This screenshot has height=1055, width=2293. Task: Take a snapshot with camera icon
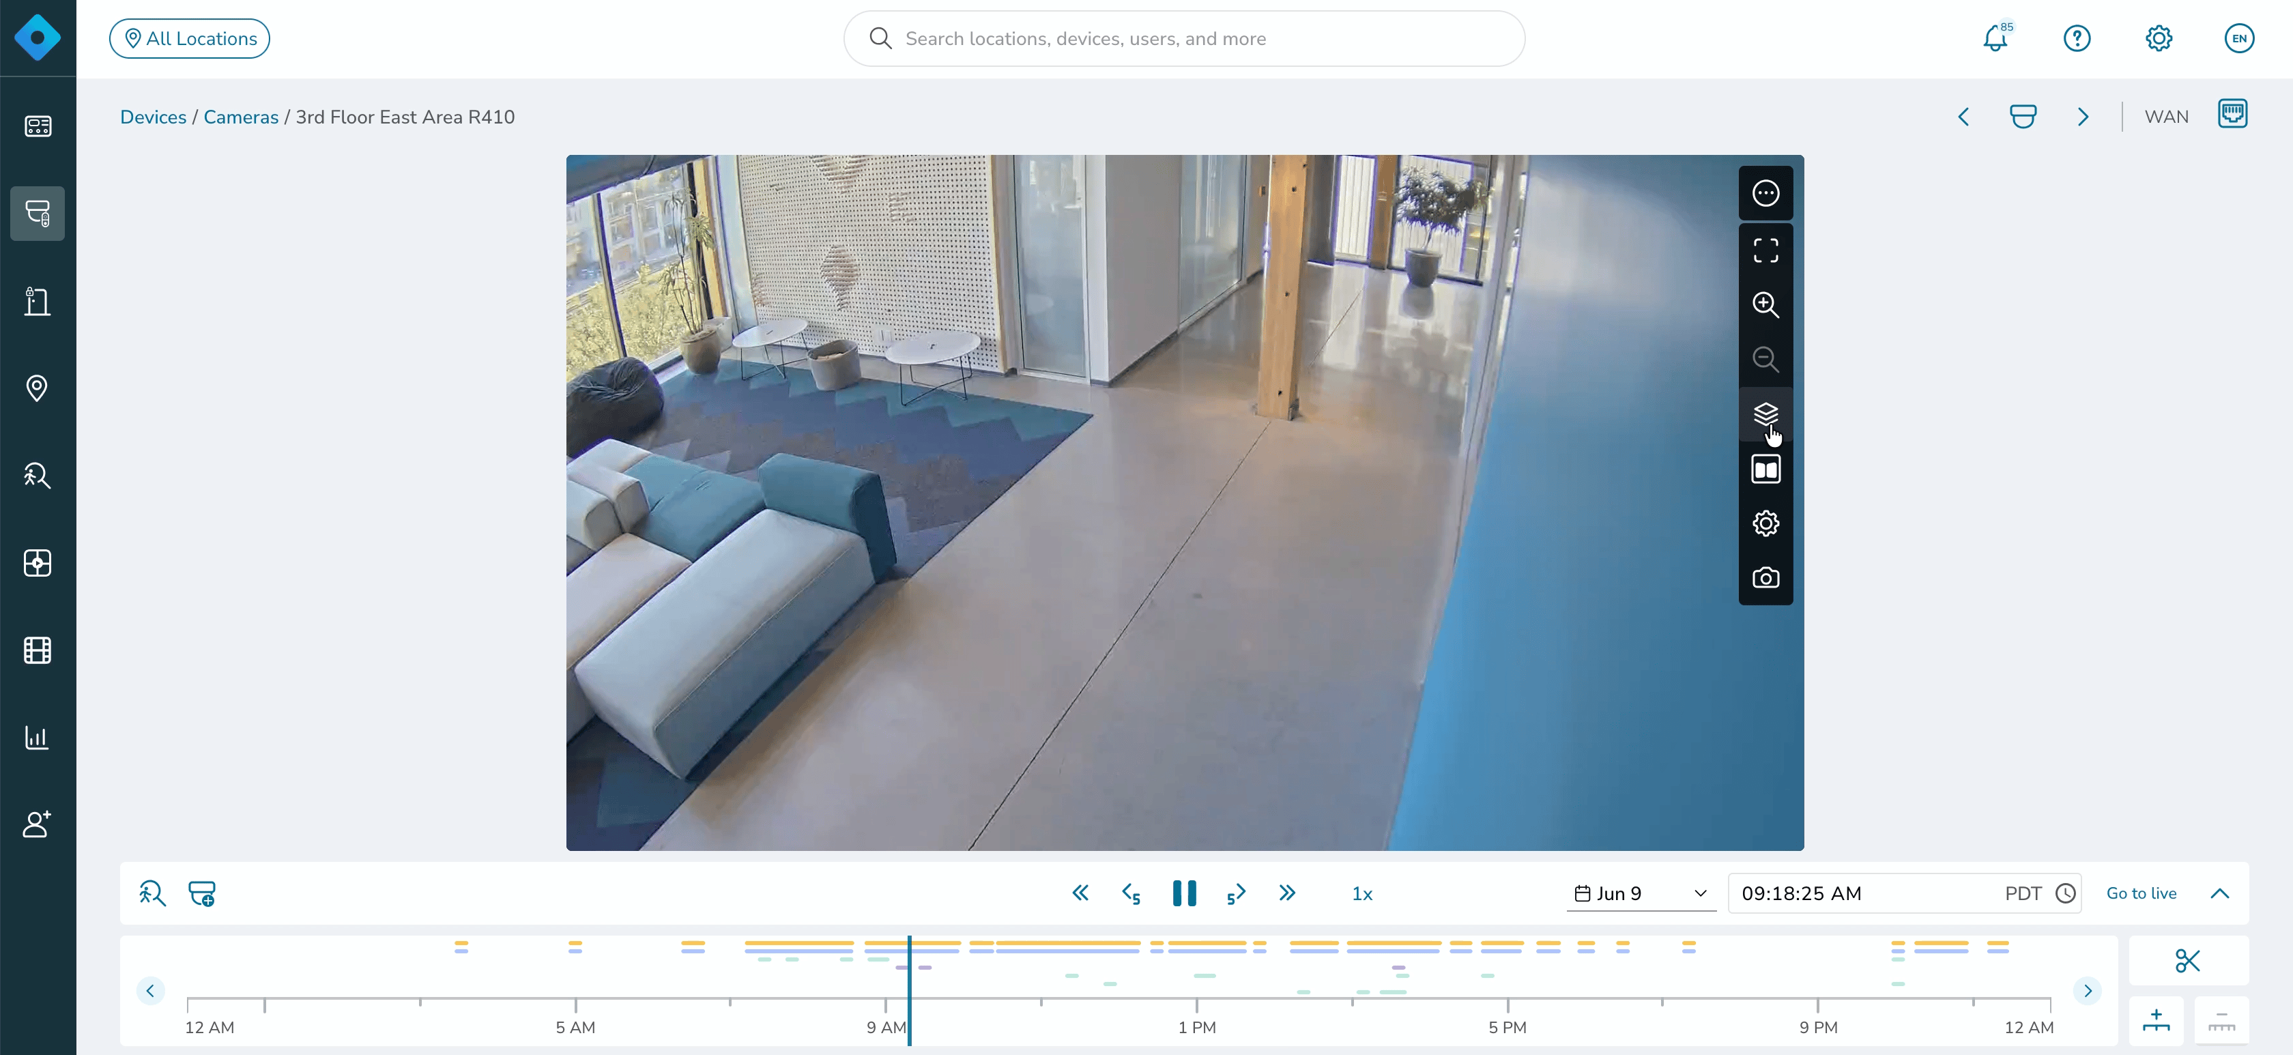(x=1766, y=578)
